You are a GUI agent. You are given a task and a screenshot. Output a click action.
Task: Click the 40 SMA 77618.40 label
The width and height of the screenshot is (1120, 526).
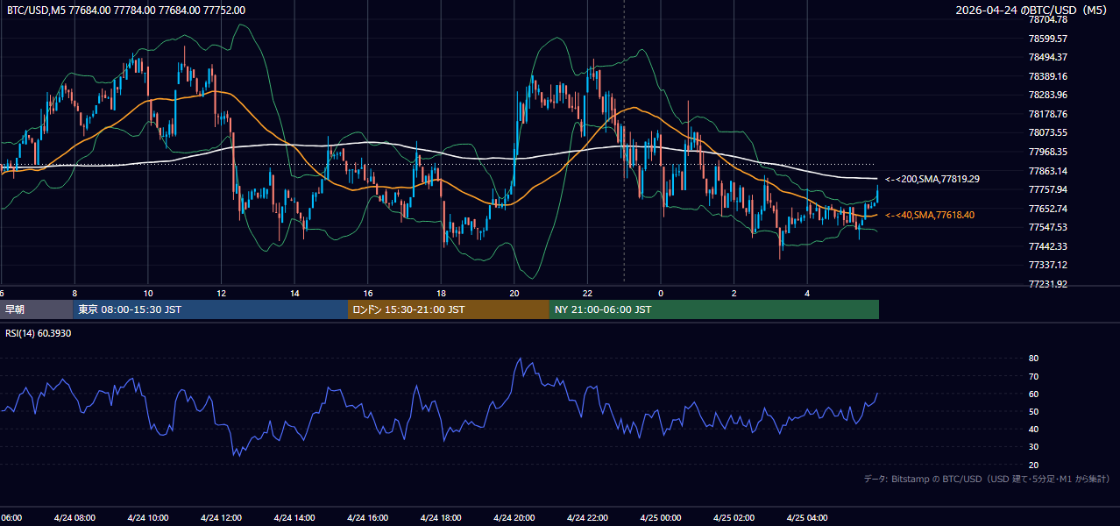tap(930, 215)
